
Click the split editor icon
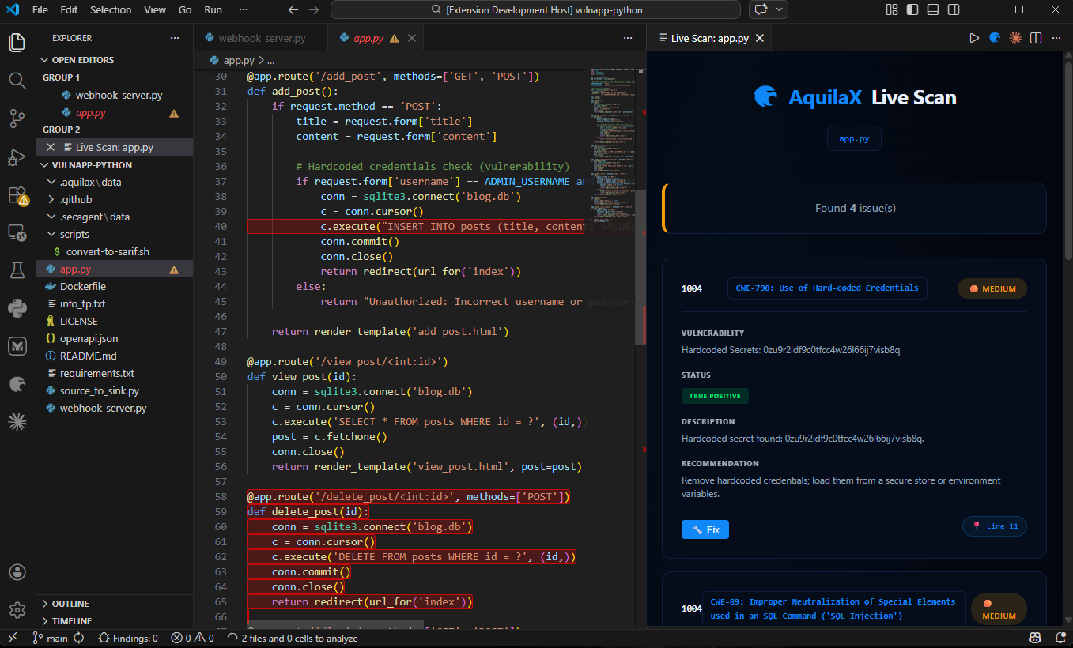tap(1036, 38)
